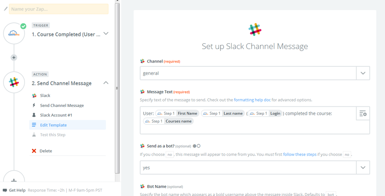Toggle the Send as a bot switch icon

pos(197,146)
